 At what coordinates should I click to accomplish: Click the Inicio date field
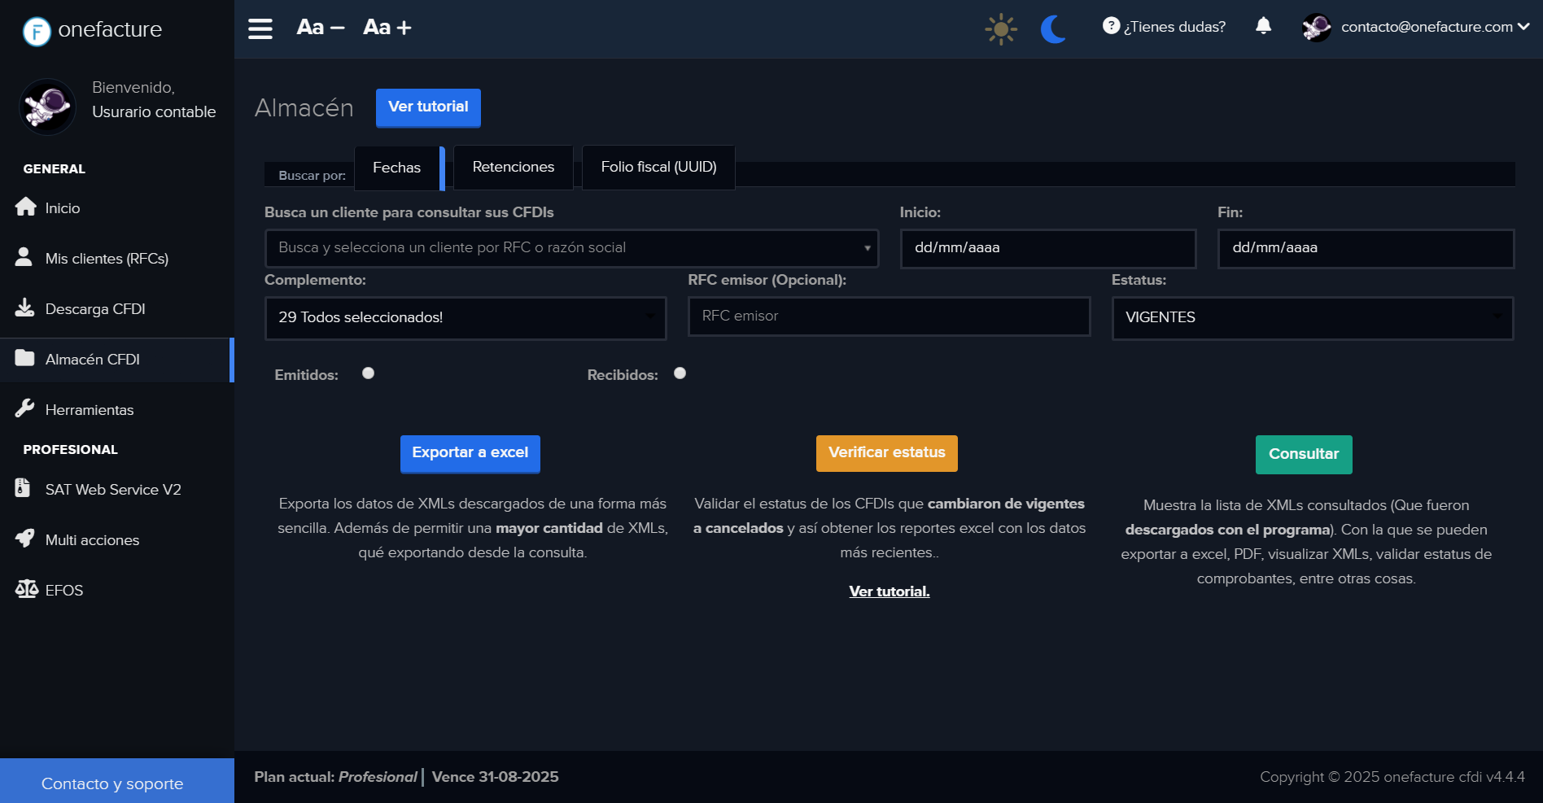click(x=1048, y=248)
